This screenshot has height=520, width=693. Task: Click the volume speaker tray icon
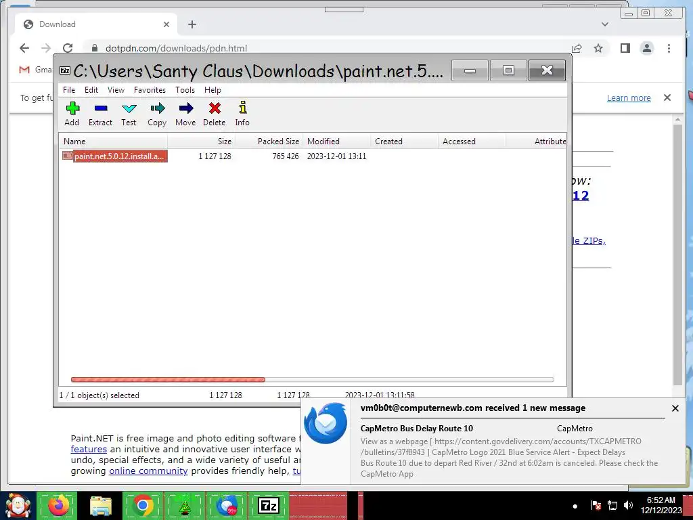[629, 505]
